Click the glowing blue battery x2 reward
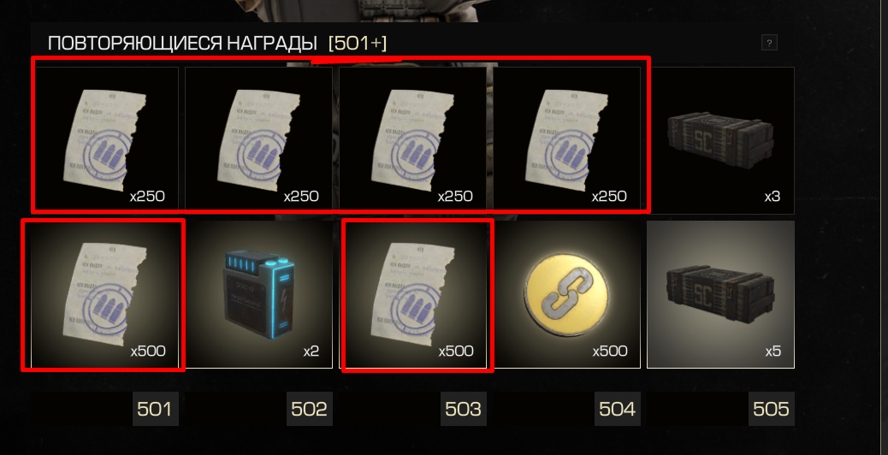888x455 pixels. coord(259,294)
